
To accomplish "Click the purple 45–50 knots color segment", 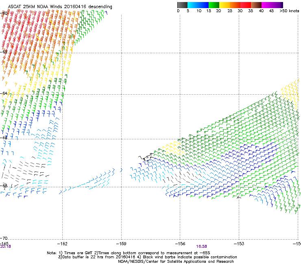I will 277,5.
